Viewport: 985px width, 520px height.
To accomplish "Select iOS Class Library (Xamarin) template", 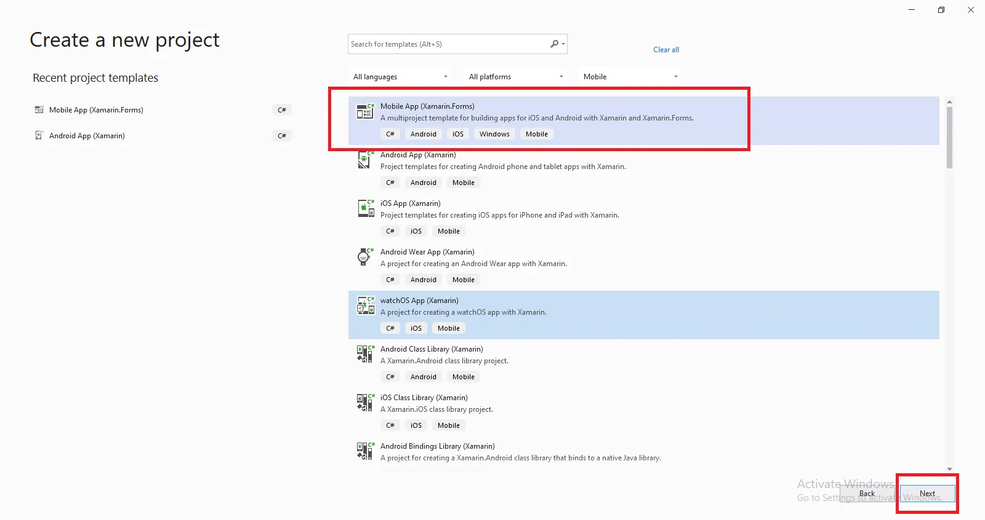I will pos(644,412).
